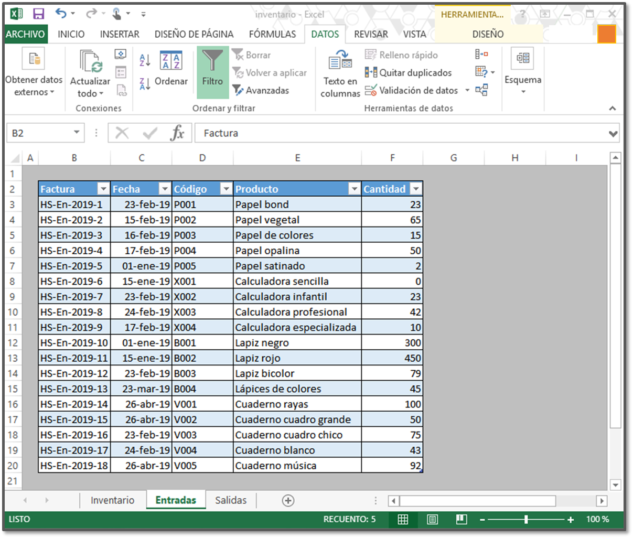This screenshot has height=538, width=633.
Task: Click the Save icon in quick access toolbar
Action: click(x=38, y=14)
